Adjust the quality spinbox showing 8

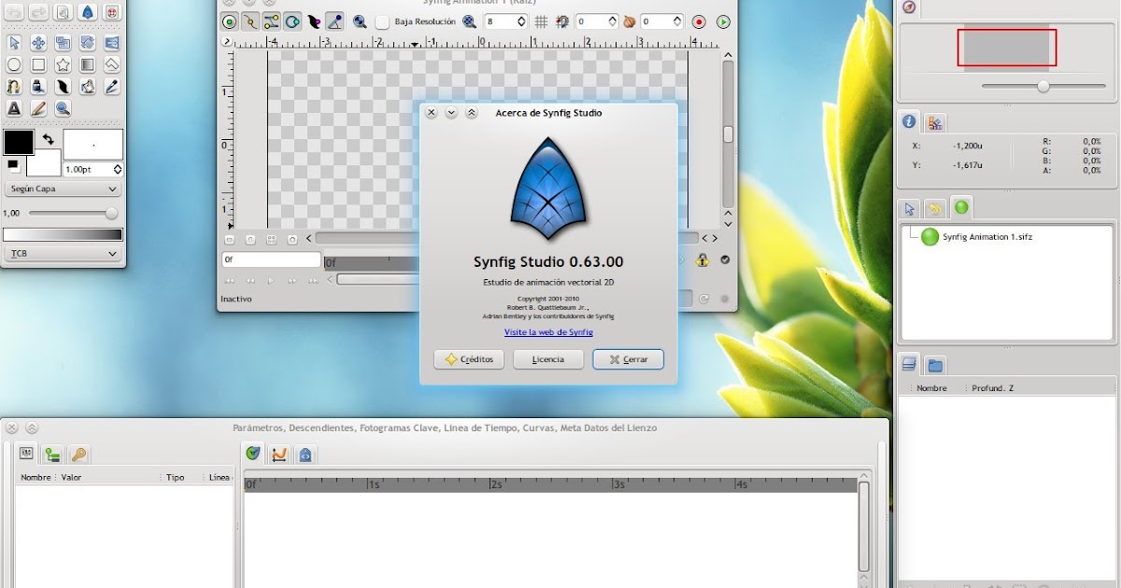(505, 21)
